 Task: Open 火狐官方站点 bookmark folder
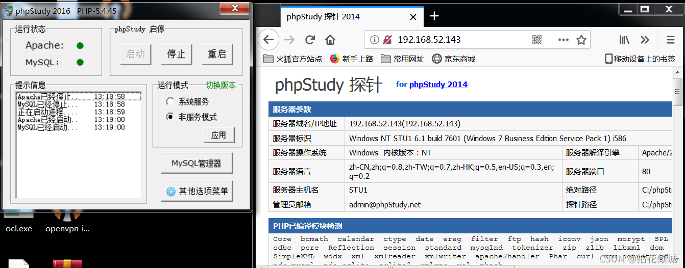[x=293, y=59]
